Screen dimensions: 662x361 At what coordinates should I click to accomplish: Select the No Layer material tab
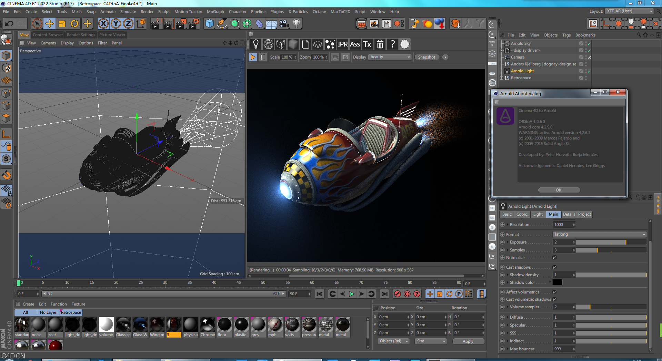pos(48,312)
